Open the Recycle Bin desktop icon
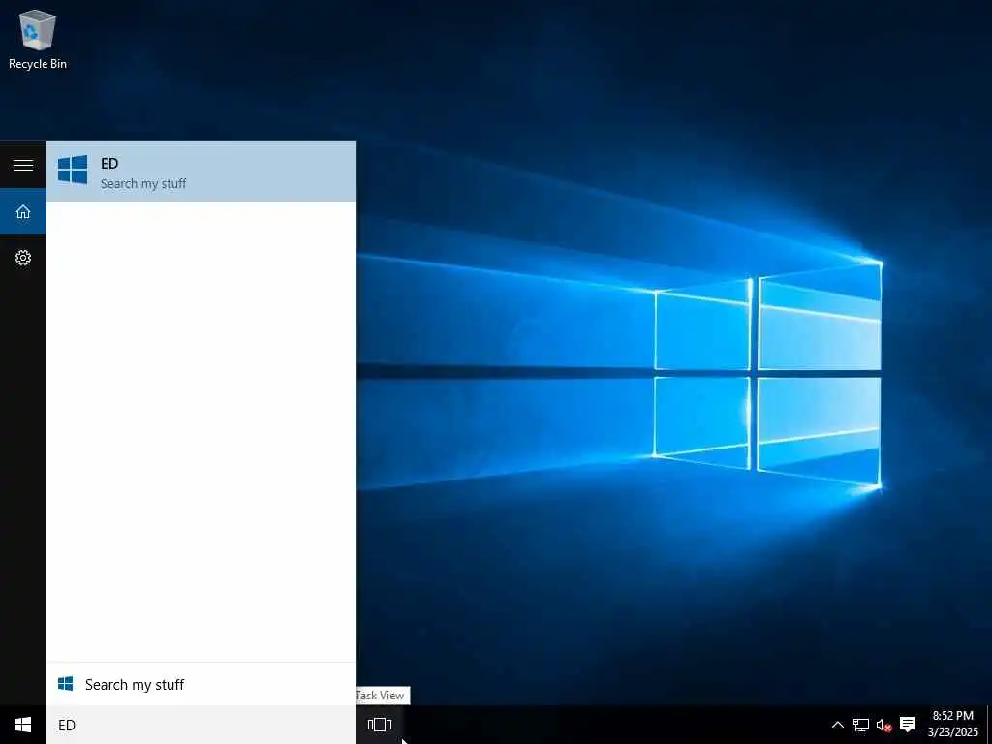992x744 pixels. coord(38,39)
